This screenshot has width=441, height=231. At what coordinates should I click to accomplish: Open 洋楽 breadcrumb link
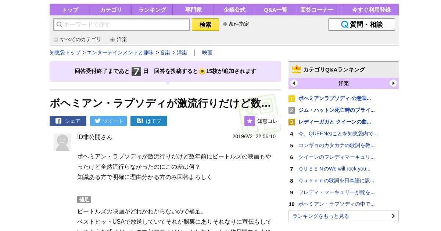pos(182,52)
